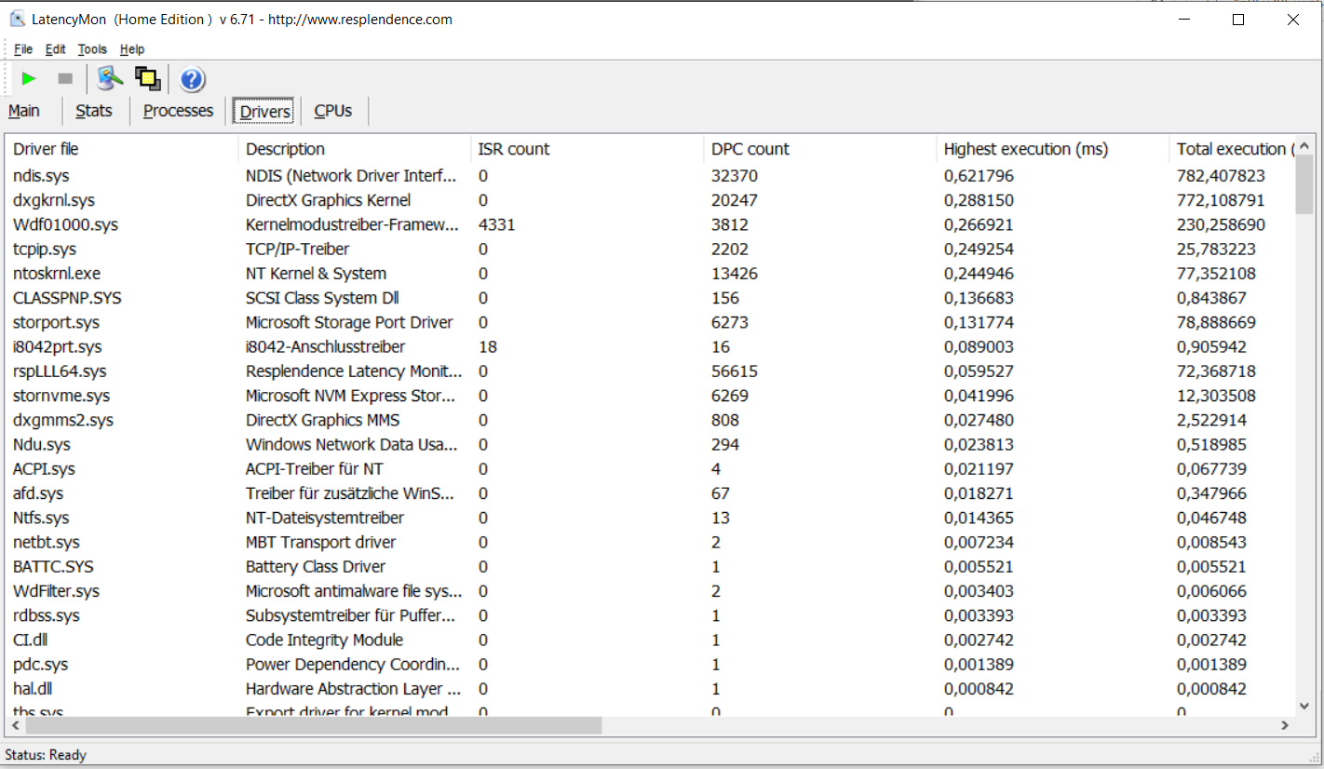
Task: Open the Help menu
Action: [x=132, y=49]
